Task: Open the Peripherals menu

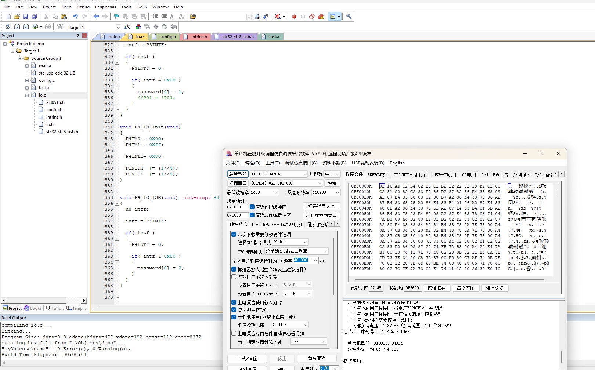Action: tap(105, 7)
